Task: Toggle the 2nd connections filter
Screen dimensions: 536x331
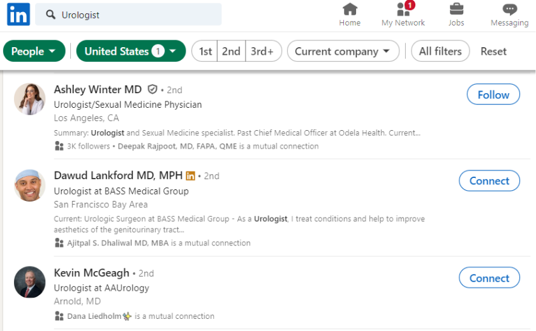Action: pos(231,52)
